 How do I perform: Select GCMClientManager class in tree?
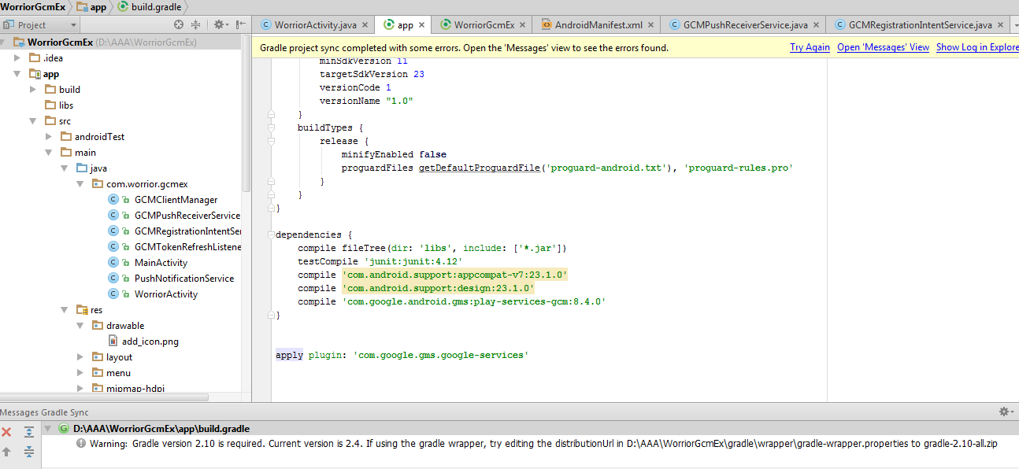tap(176, 199)
